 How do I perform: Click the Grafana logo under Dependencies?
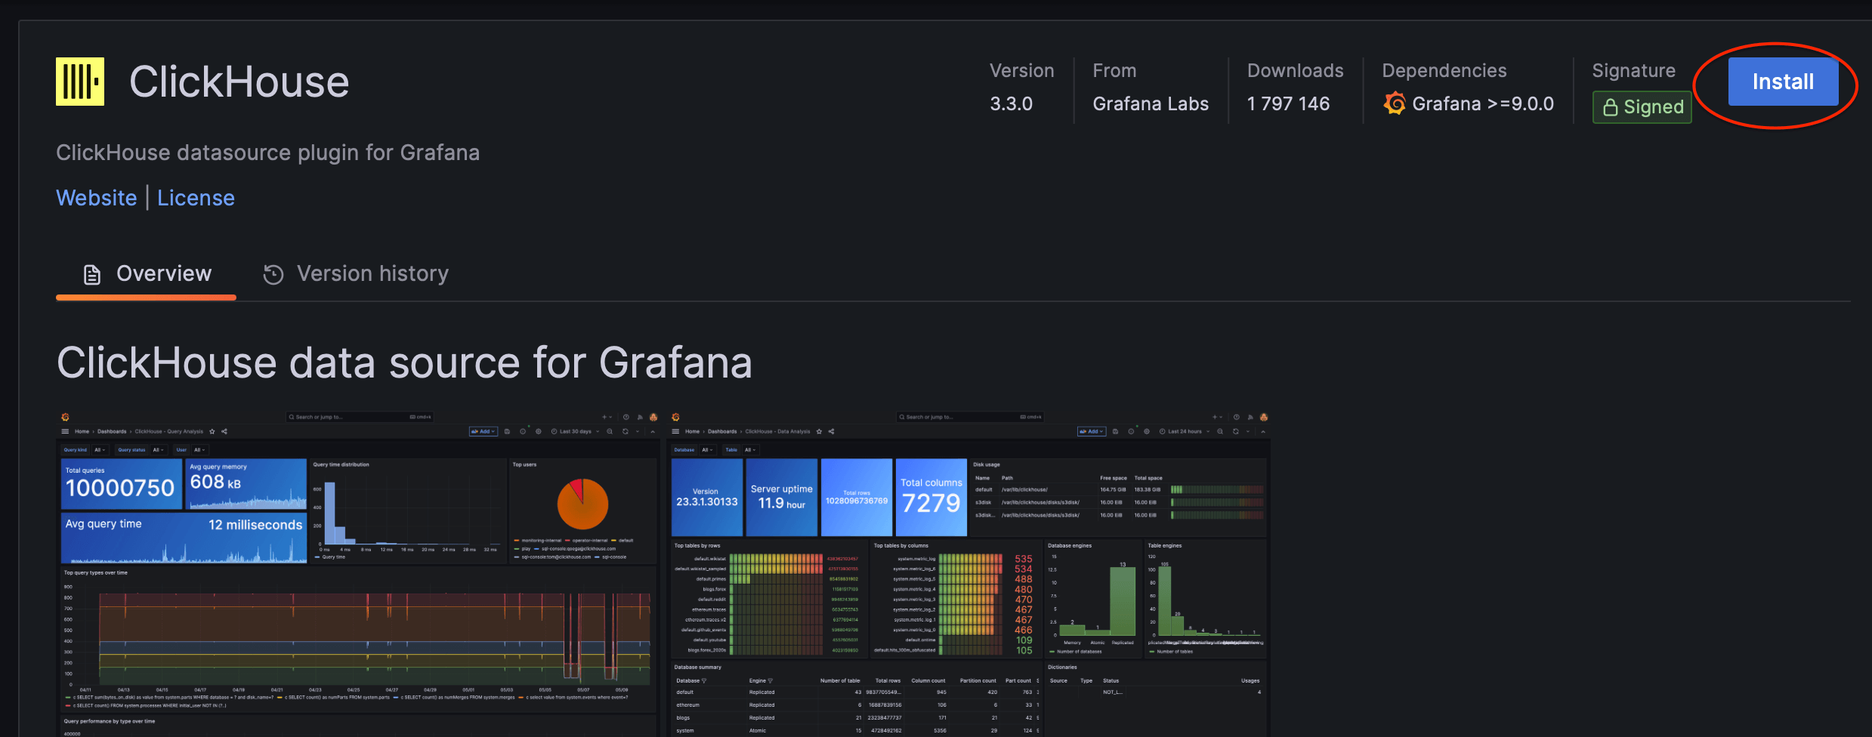coord(1395,103)
